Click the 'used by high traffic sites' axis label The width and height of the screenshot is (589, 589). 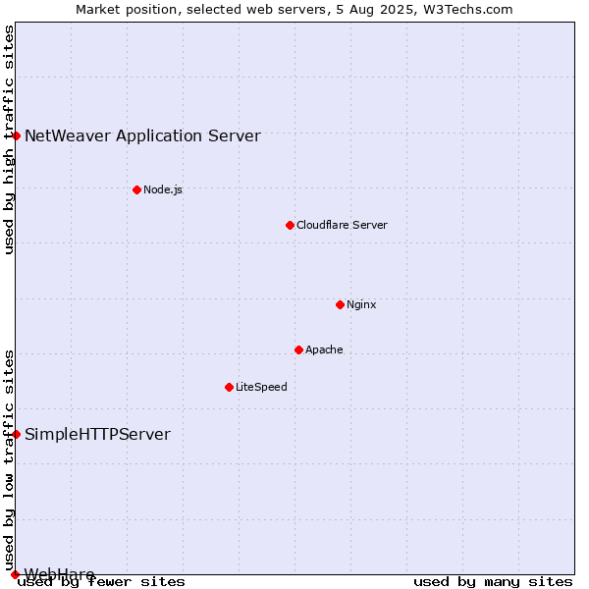tap(9, 139)
